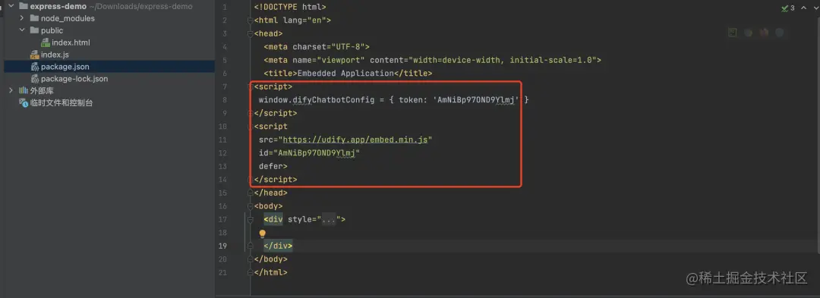Click the "Embedded Application" title text
This screenshot has width=820, height=298.
[x=345, y=74]
